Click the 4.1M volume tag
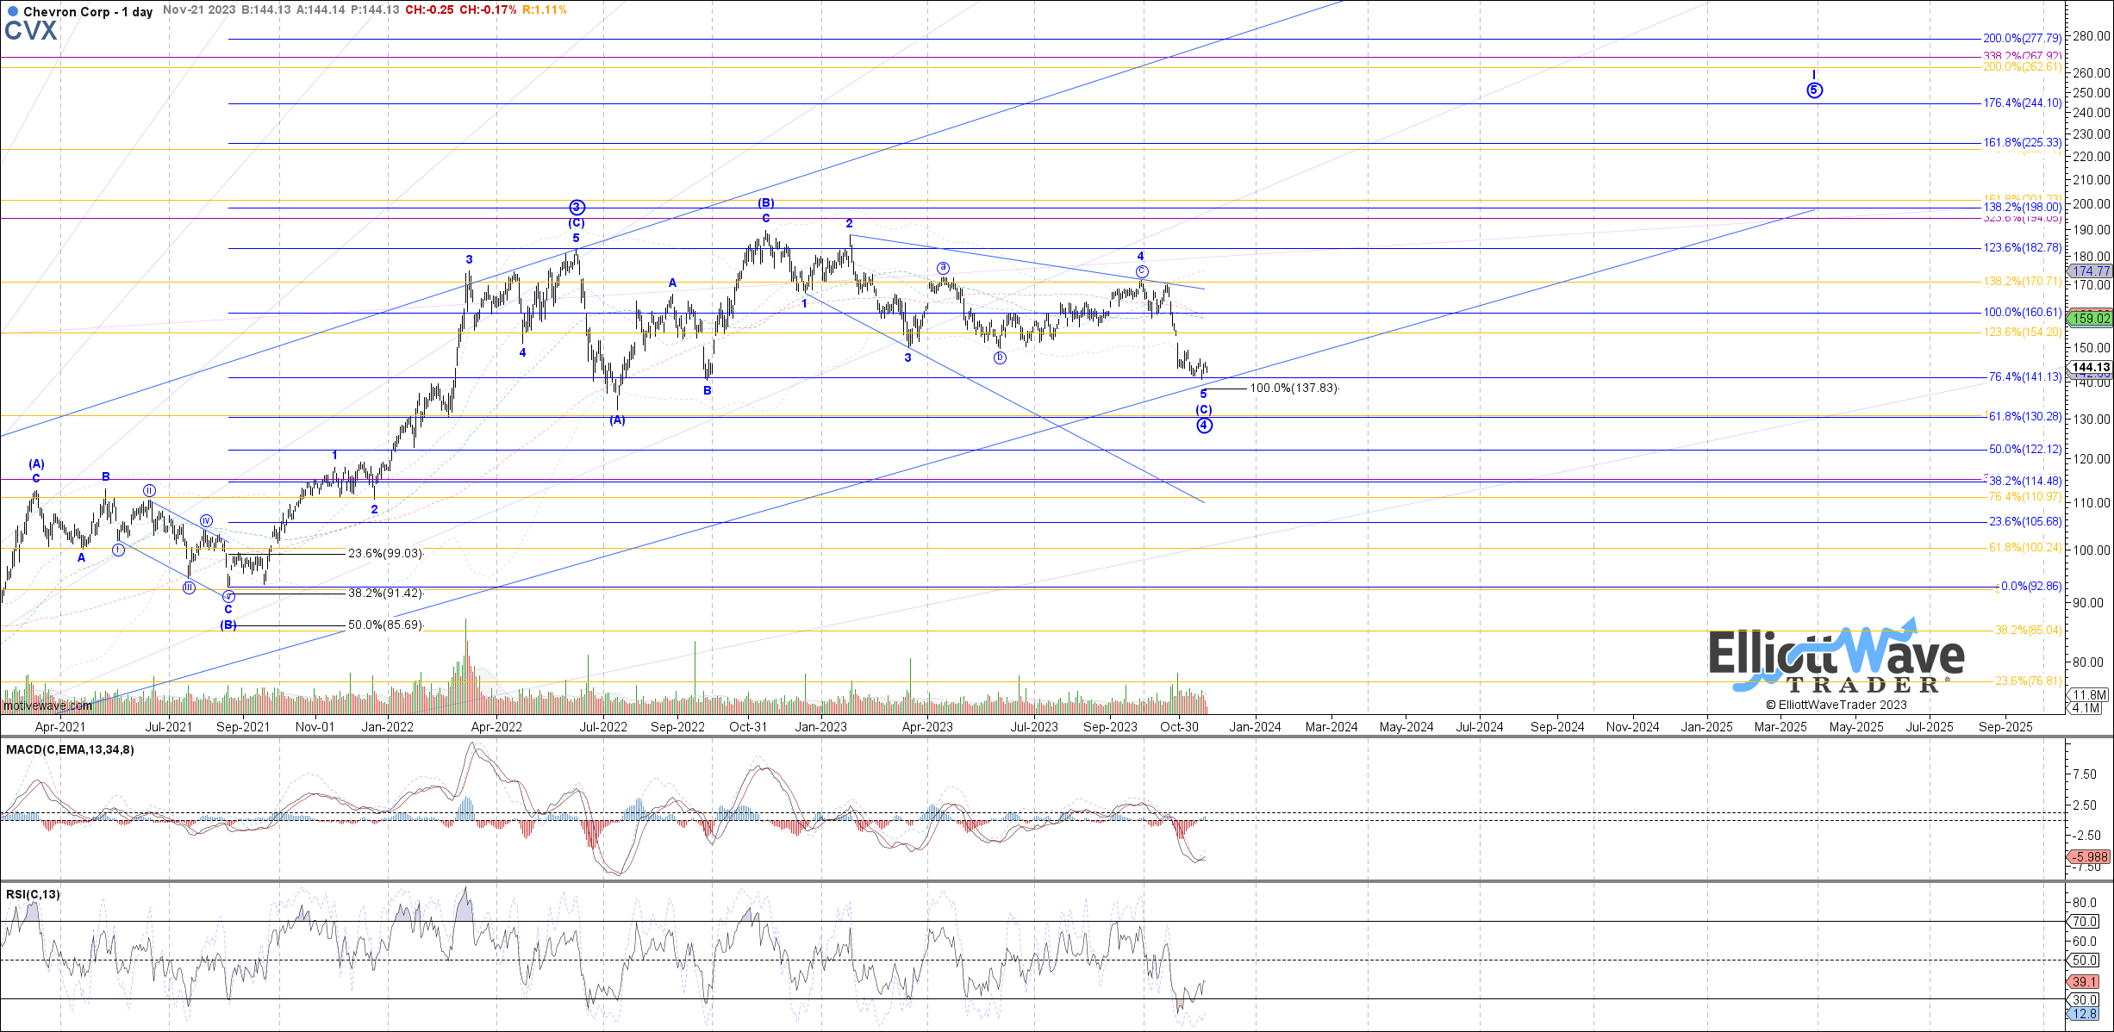 coord(2086,708)
